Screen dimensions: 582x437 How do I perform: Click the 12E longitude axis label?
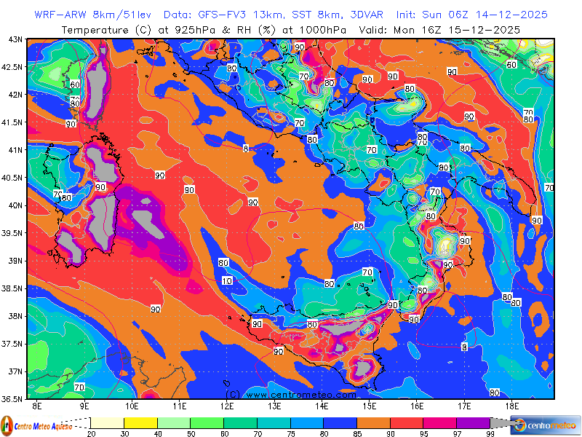[x=227, y=405]
